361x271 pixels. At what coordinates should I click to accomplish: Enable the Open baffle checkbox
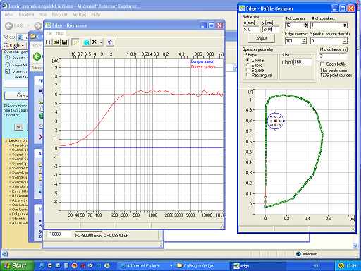[x=322, y=64]
